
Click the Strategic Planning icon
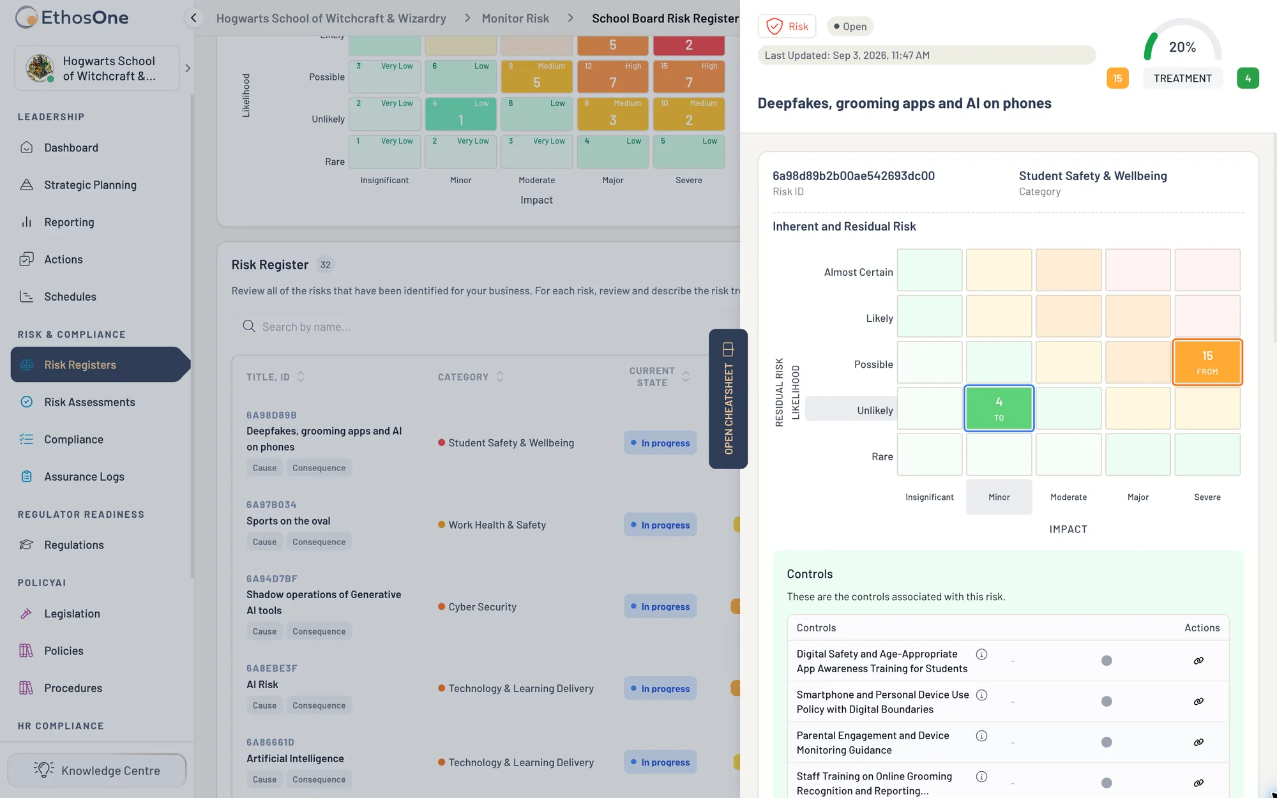coord(26,184)
